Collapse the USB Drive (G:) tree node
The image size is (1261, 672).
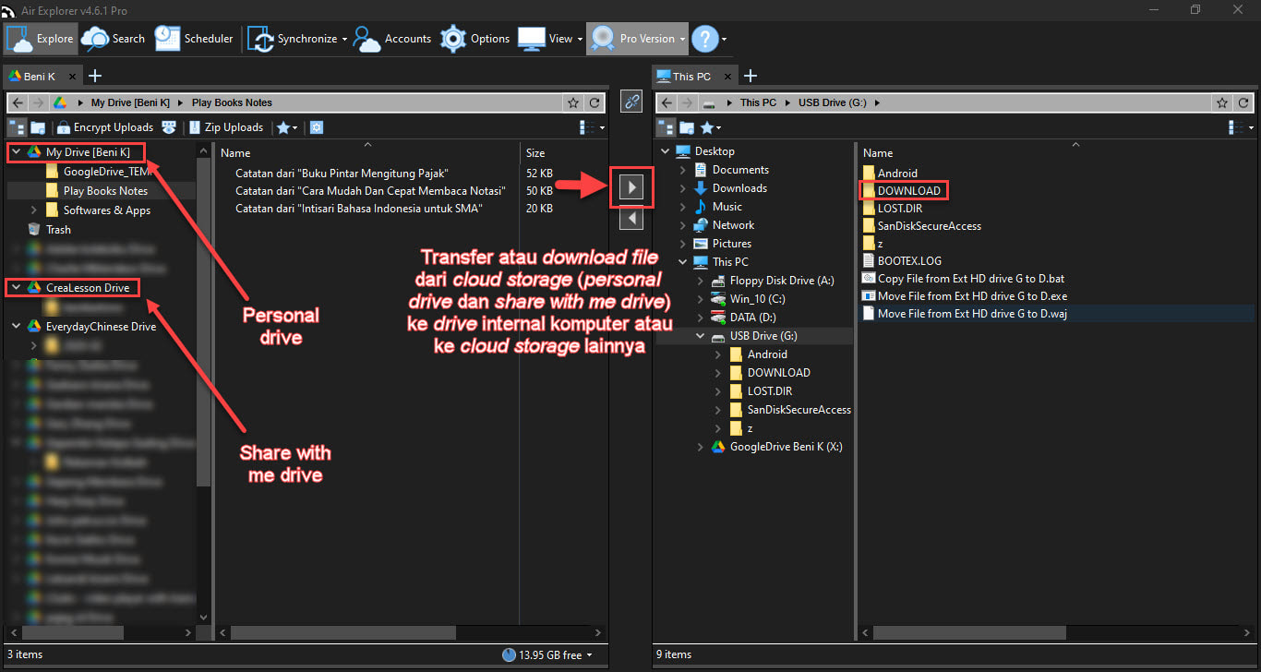point(702,336)
